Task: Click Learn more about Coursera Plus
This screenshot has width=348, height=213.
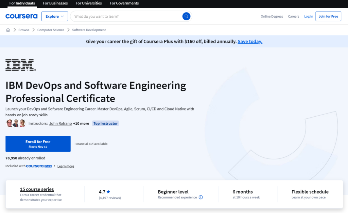Action: (x=66, y=166)
